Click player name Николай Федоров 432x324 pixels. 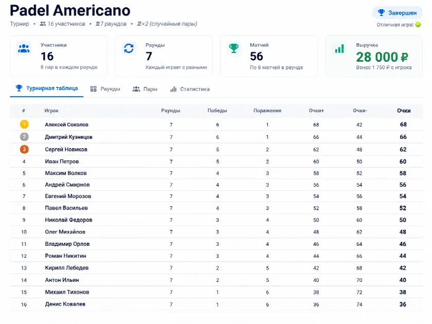click(x=68, y=220)
